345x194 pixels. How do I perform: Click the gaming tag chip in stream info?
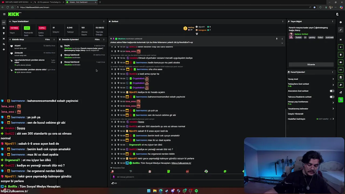click(312, 38)
